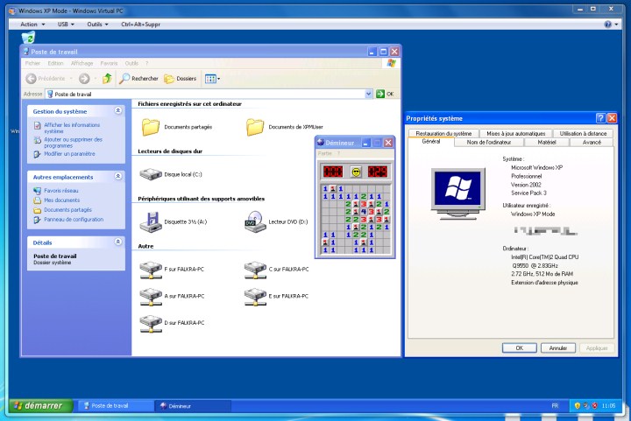This screenshot has width=631, height=421.
Task: Switch to Utilisation à distance tab
Action: click(x=583, y=133)
